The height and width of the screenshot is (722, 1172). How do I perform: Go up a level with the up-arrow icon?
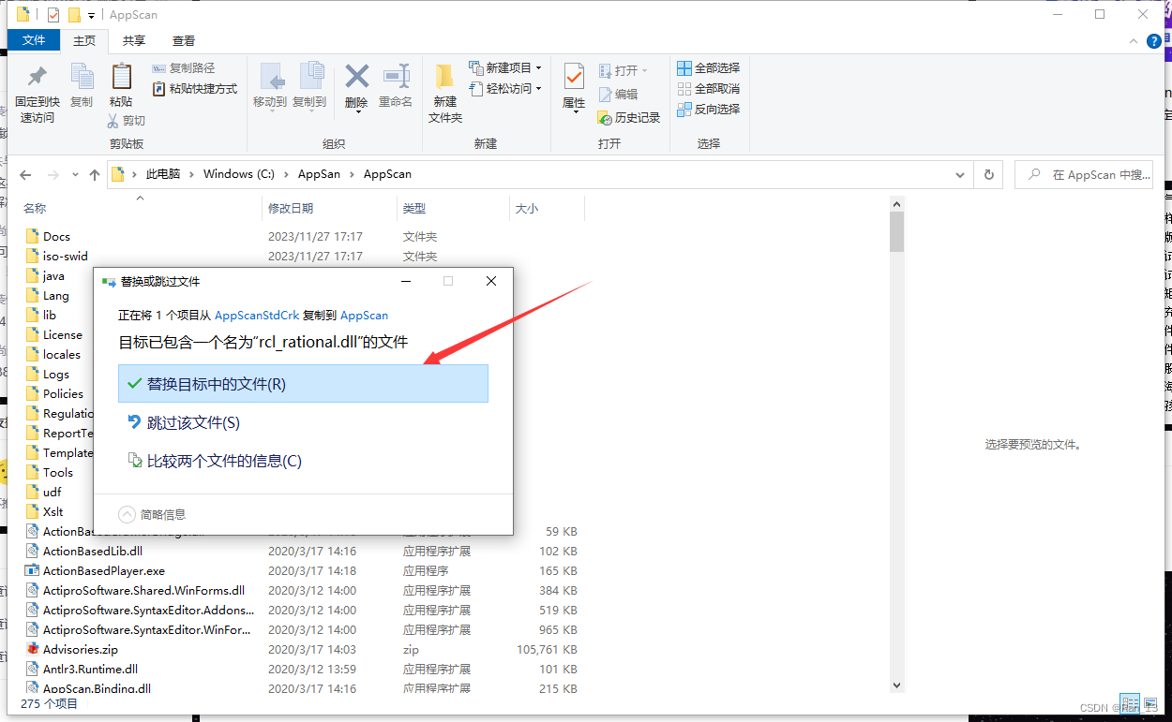(94, 174)
